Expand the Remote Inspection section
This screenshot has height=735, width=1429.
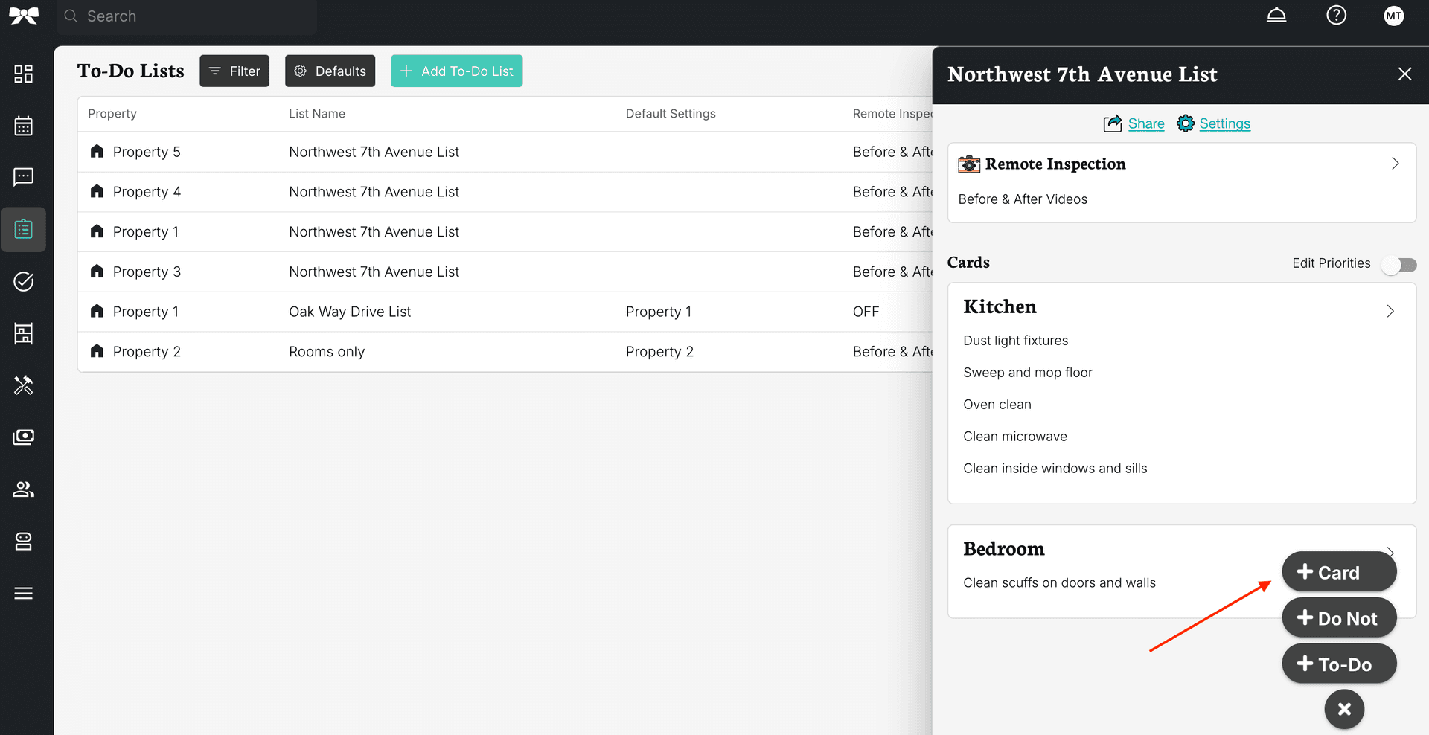tap(1395, 164)
